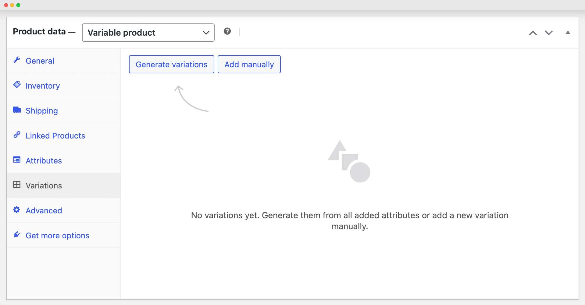
Task: Switch to the General tab
Action: tap(40, 61)
